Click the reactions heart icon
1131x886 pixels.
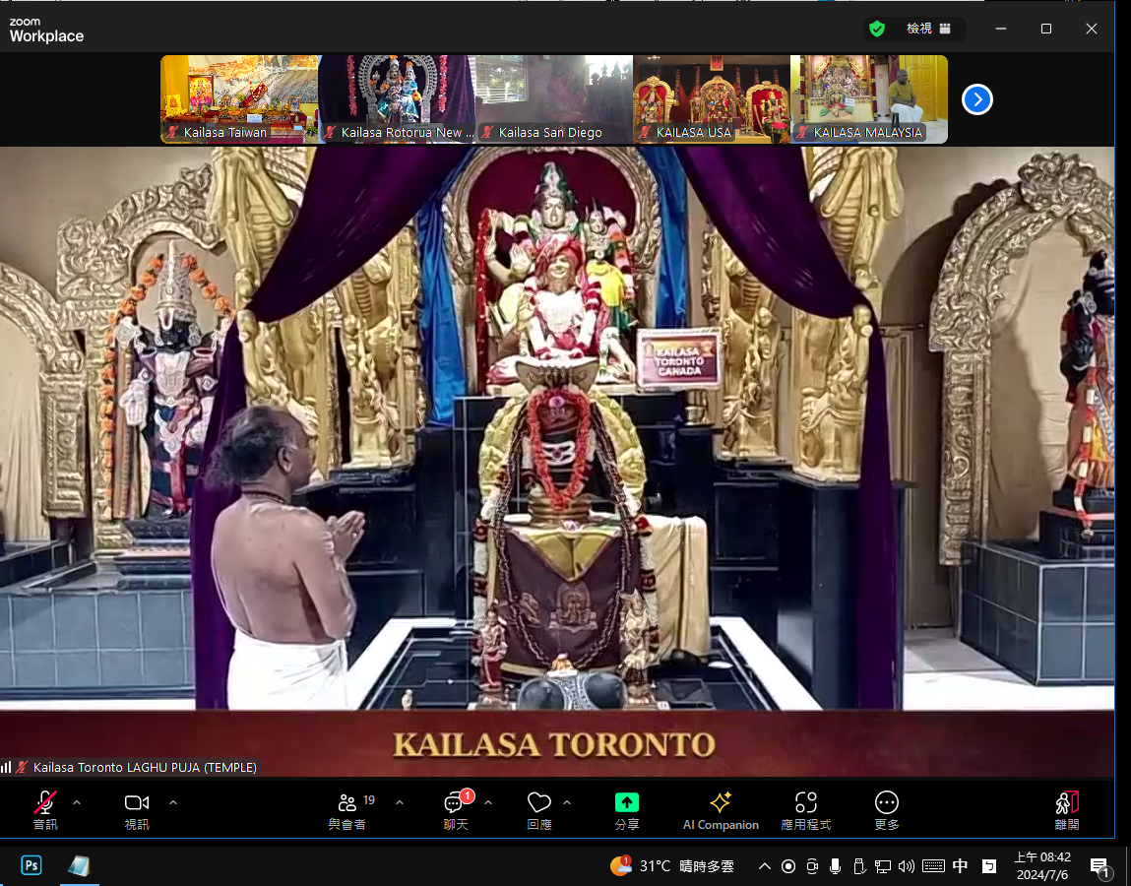click(x=538, y=803)
